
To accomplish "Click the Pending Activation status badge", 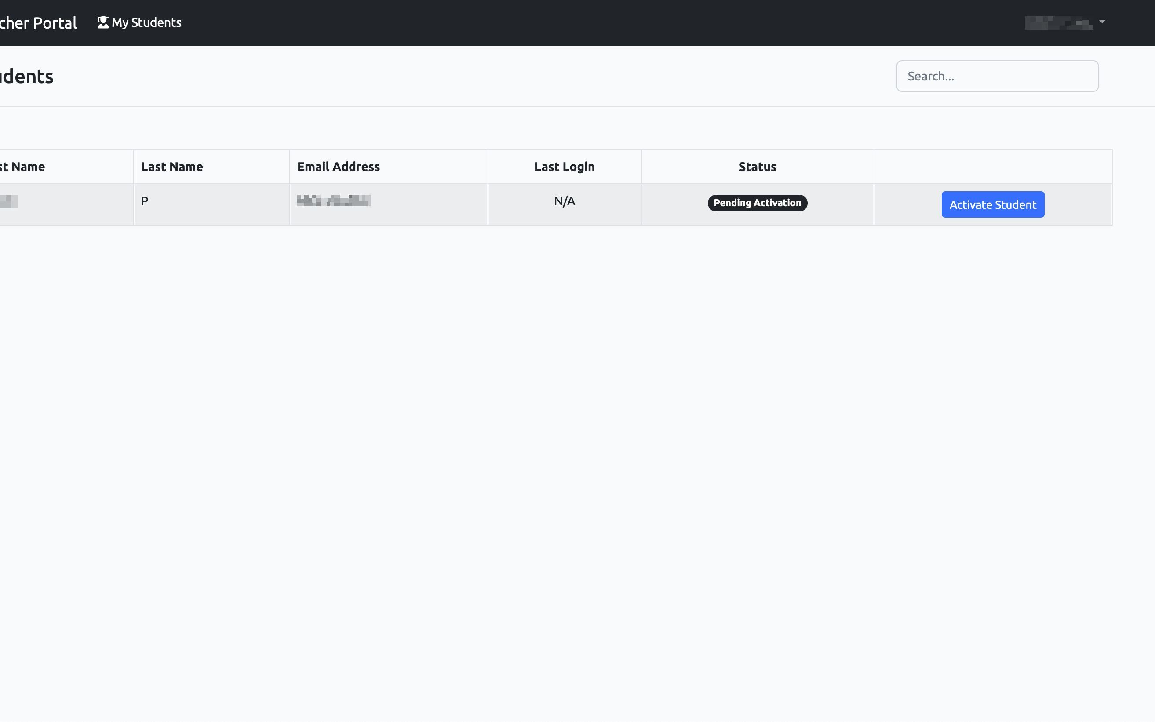I will point(757,203).
